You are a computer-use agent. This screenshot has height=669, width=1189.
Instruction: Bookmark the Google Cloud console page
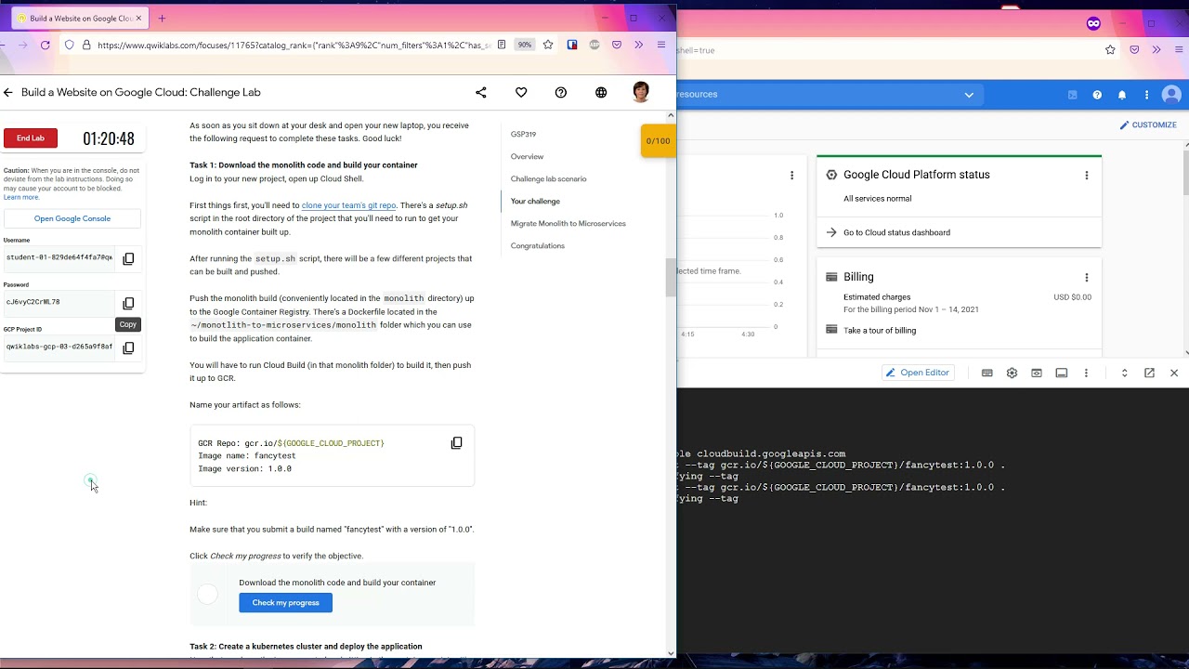(x=1110, y=49)
